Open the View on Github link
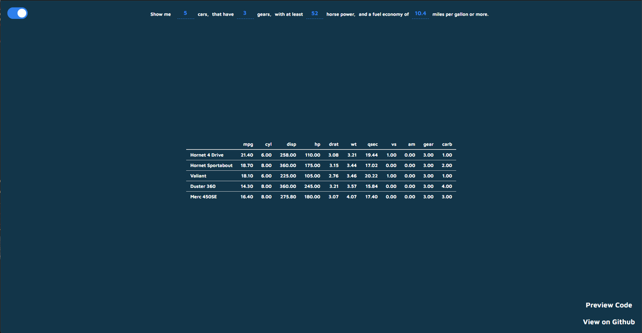Image resolution: width=642 pixels, height=333 pixels. [609, 322]
